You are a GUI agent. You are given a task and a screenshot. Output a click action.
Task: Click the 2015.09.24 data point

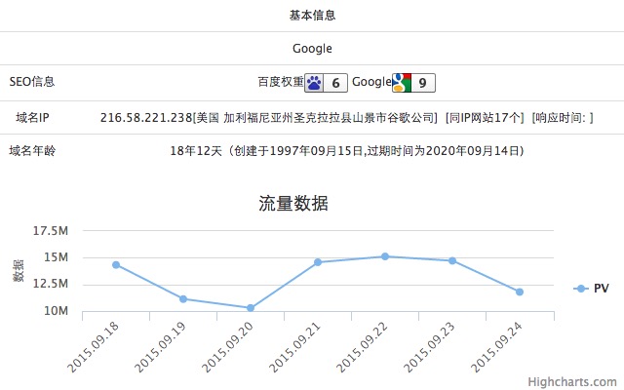520,292
